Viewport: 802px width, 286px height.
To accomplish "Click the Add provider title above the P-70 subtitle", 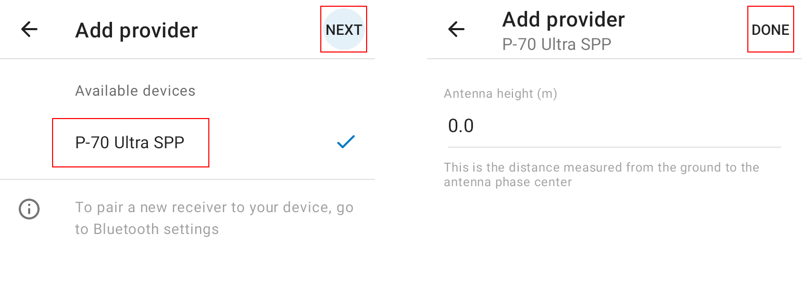I will (563, 20).
